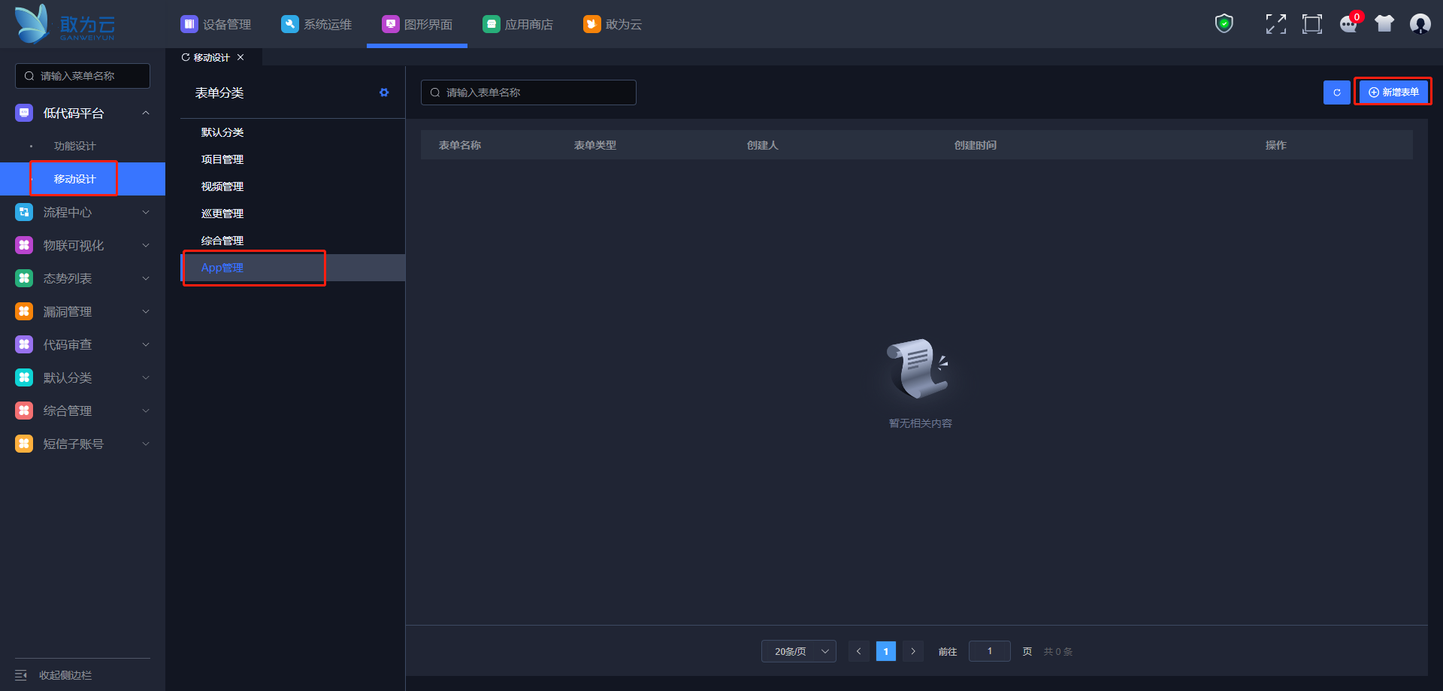1443x691 pixels.
Task: Click the 应用商店 store icon
Action: (x=492, y=24)
